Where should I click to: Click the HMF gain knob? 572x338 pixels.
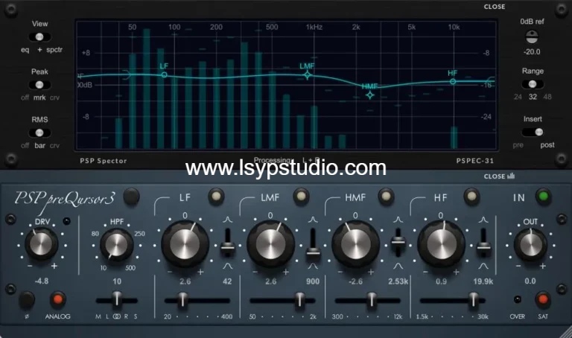point(356,244)
